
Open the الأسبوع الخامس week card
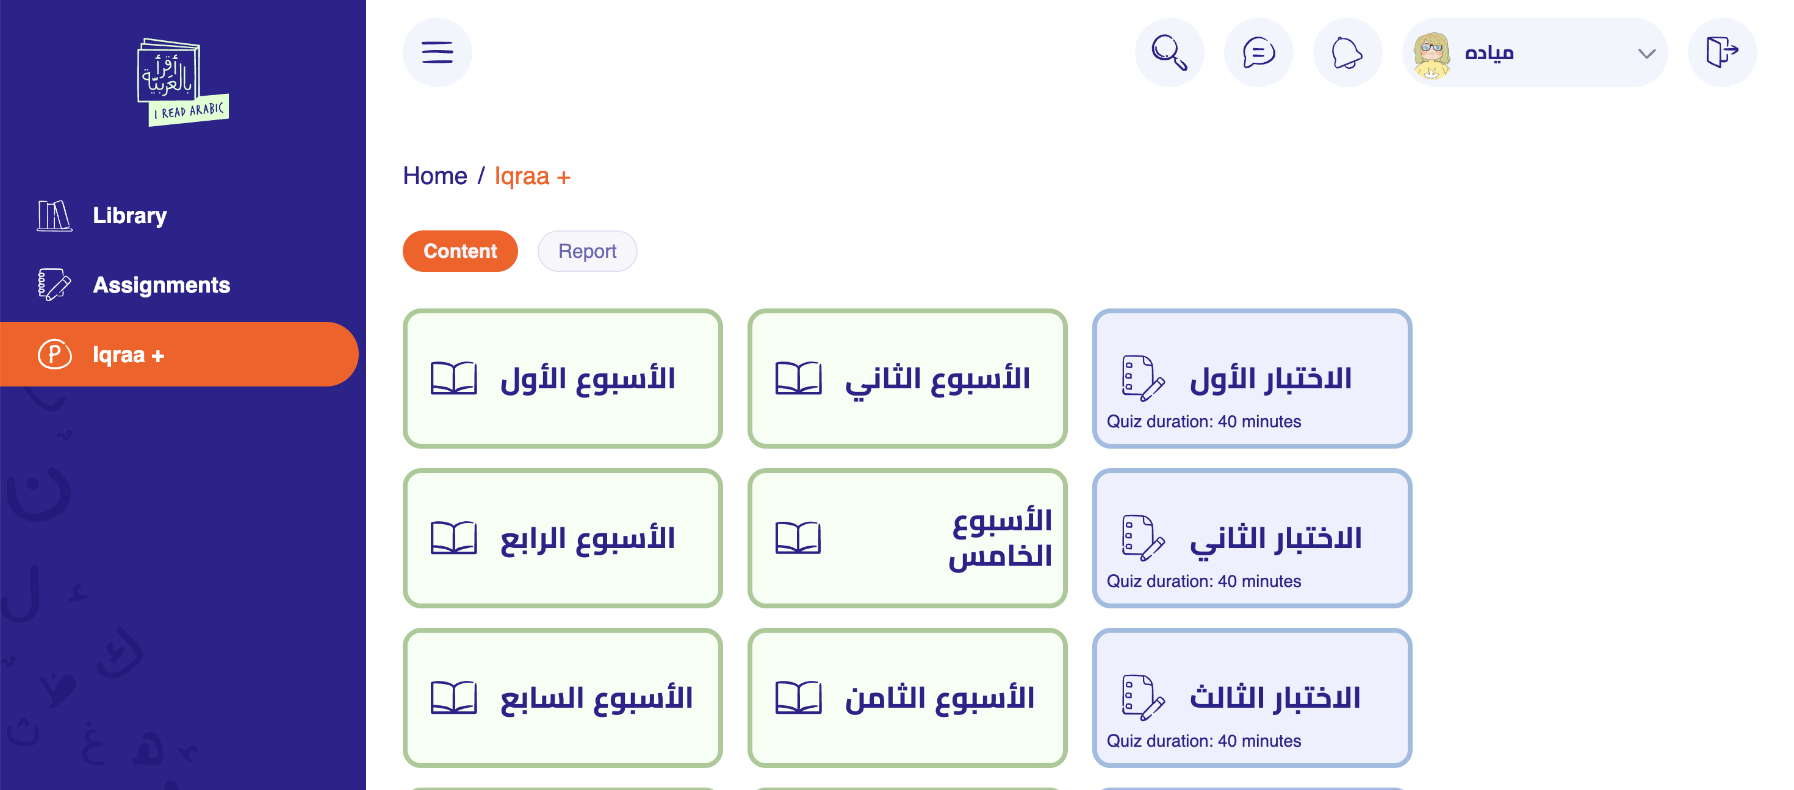point(907,538)
